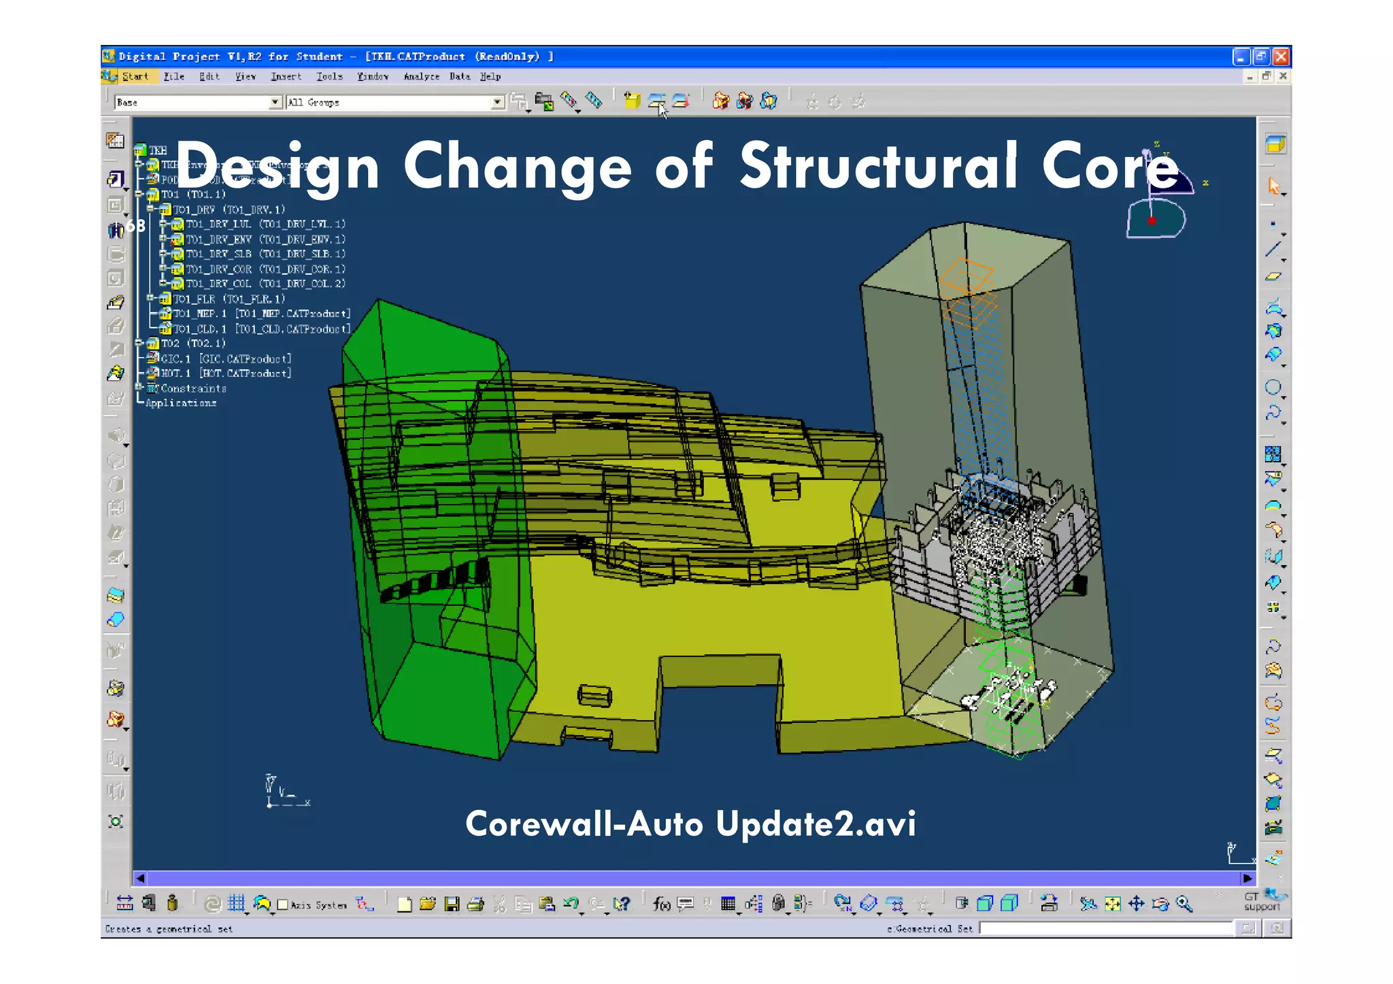Open the Edit menu
Screen dimensions: 1393x984
(x=209, y=76)
